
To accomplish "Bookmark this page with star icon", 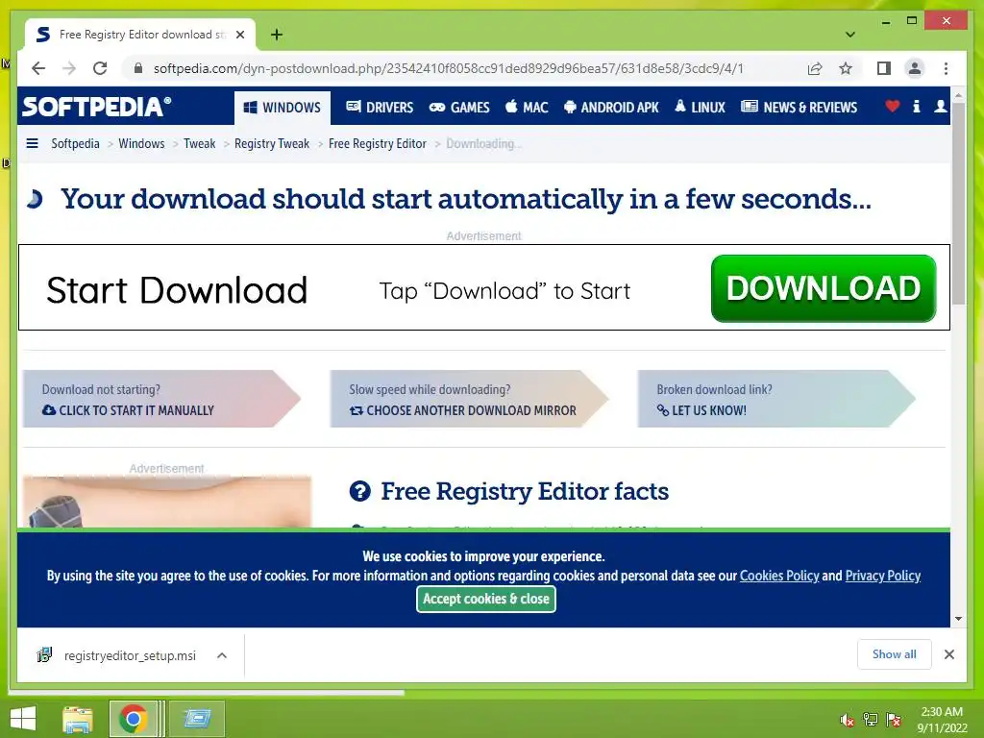I will click(846, 68).
